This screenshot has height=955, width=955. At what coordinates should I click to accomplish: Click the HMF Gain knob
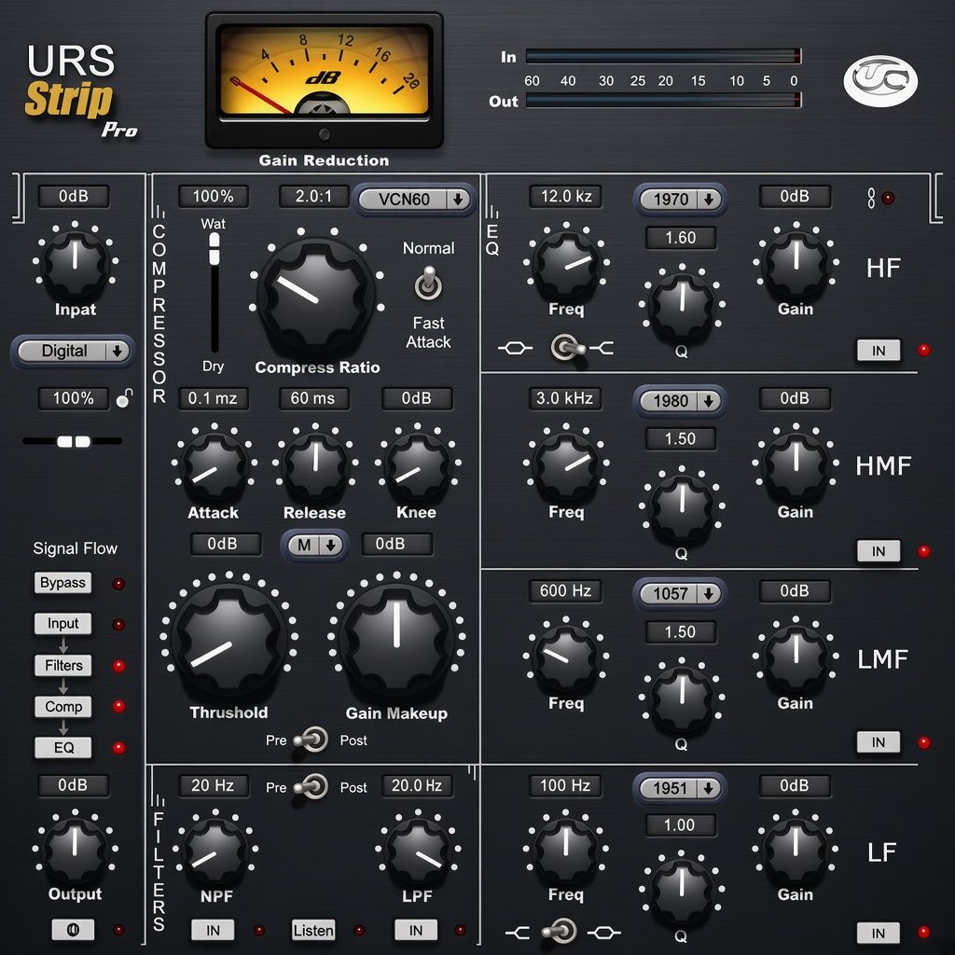796,465
